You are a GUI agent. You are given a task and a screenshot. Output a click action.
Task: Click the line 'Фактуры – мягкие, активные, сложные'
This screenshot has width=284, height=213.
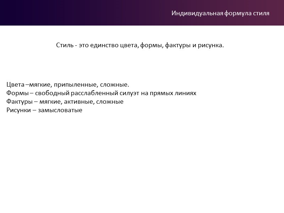point(65,102)
